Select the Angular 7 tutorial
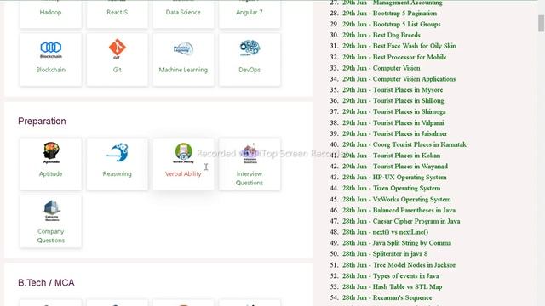545x306 pixels. pyautogui.click(x=250, y=12)
